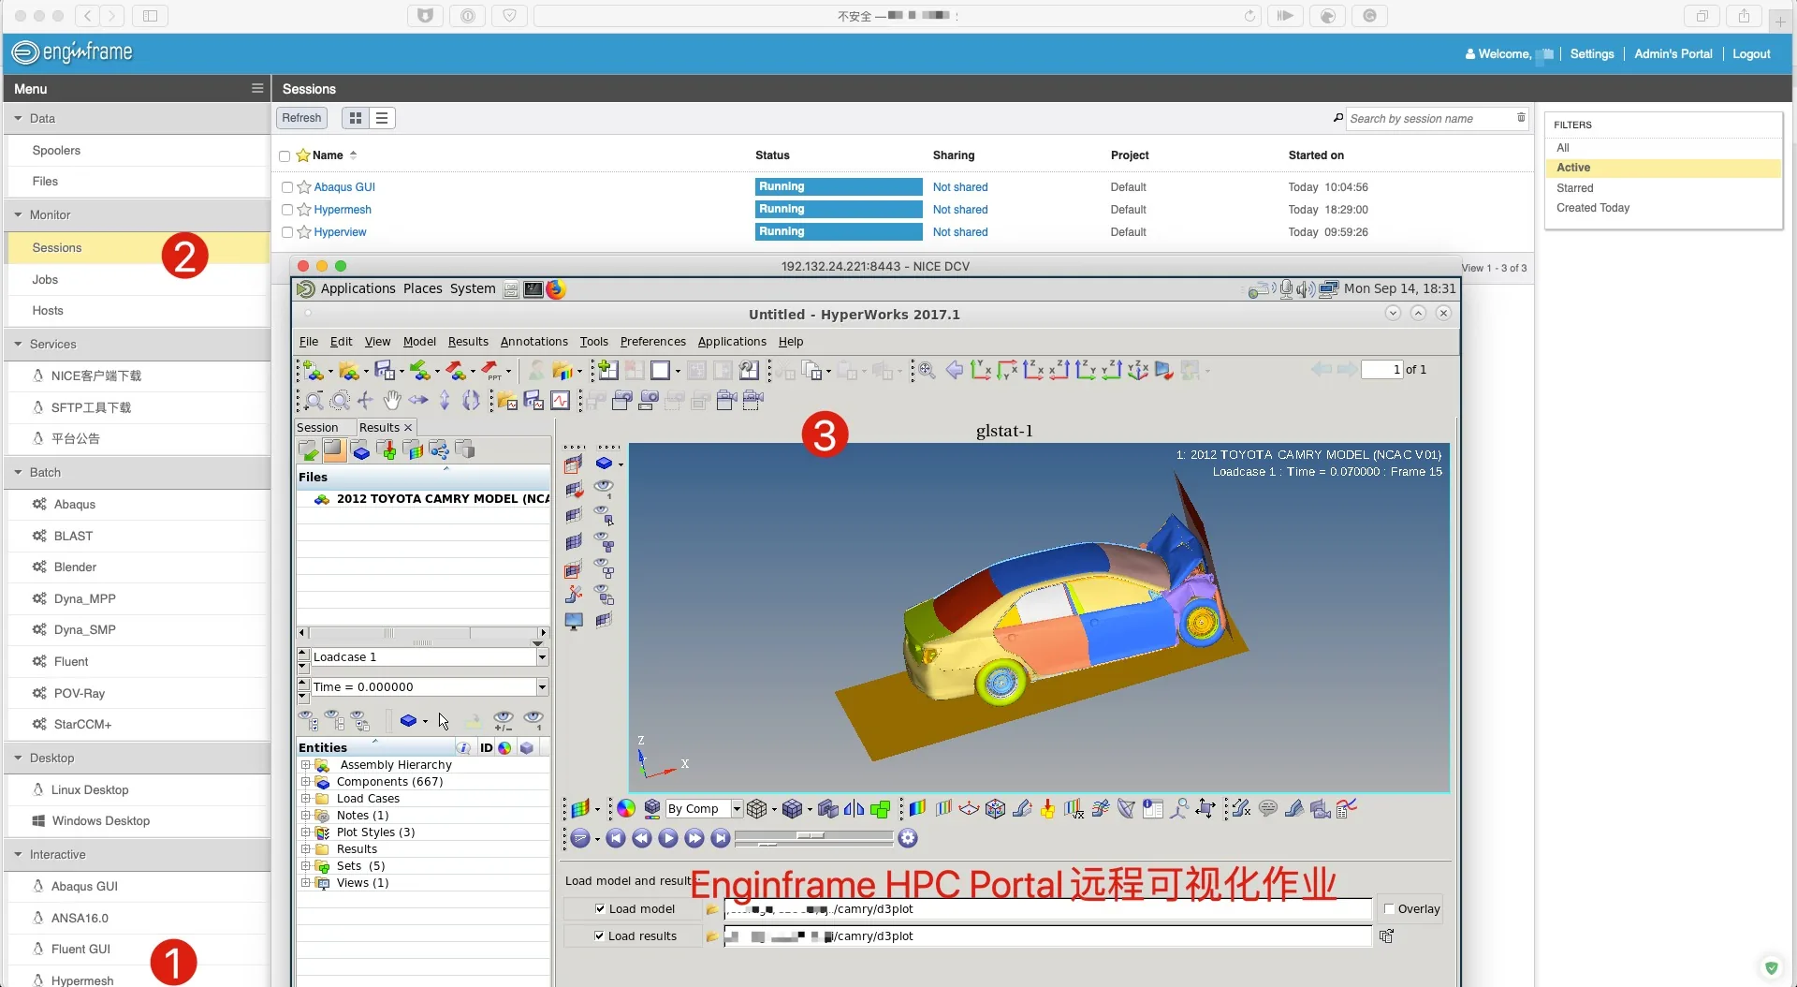The image size is (1797, 987).
Task: Check the Abaqus GUI session checkbox
Action: (287, 187)
